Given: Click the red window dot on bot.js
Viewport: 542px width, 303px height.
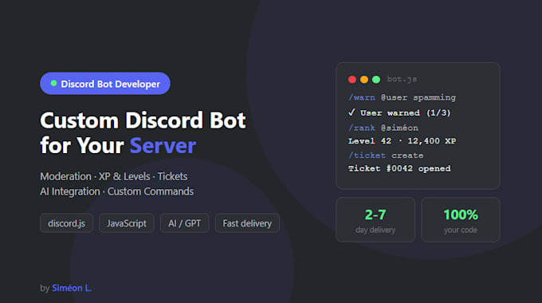Looking at the screenshot, I should pyautogui.click(x=352, y=80).
